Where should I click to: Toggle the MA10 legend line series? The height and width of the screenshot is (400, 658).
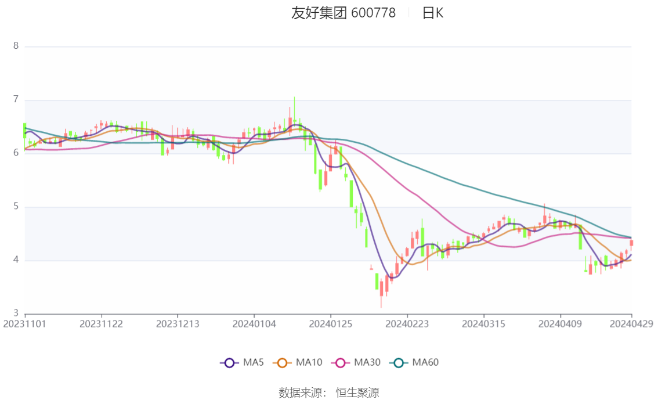click(298, 363)
